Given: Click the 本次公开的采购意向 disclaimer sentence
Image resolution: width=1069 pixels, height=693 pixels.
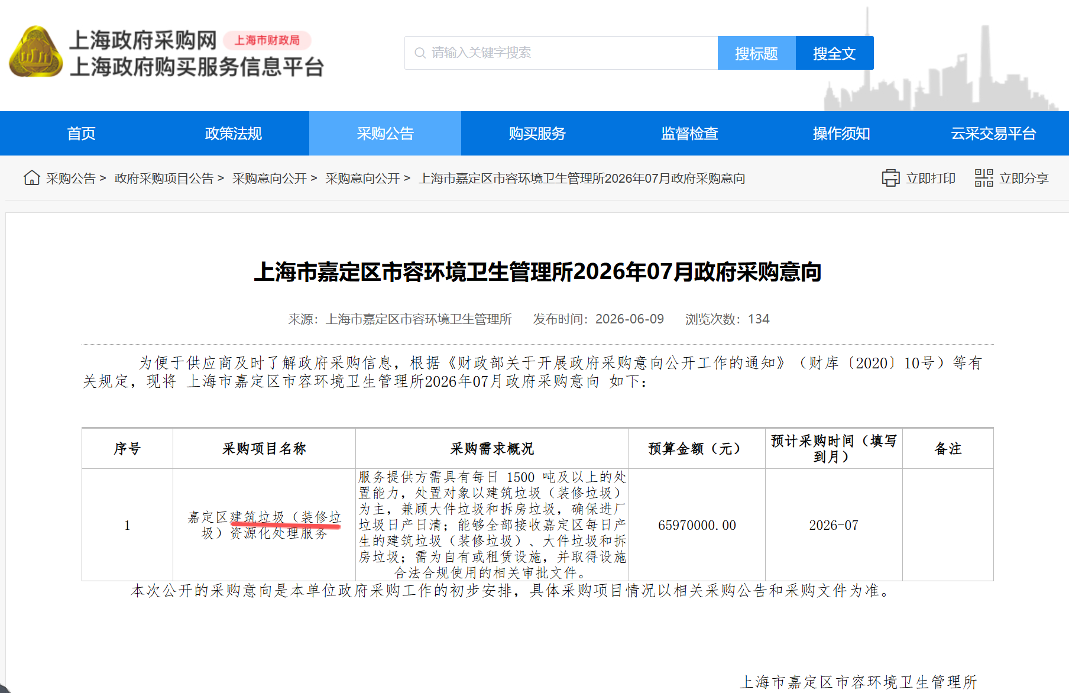Looking at the screenshot, I should (510, 591).
